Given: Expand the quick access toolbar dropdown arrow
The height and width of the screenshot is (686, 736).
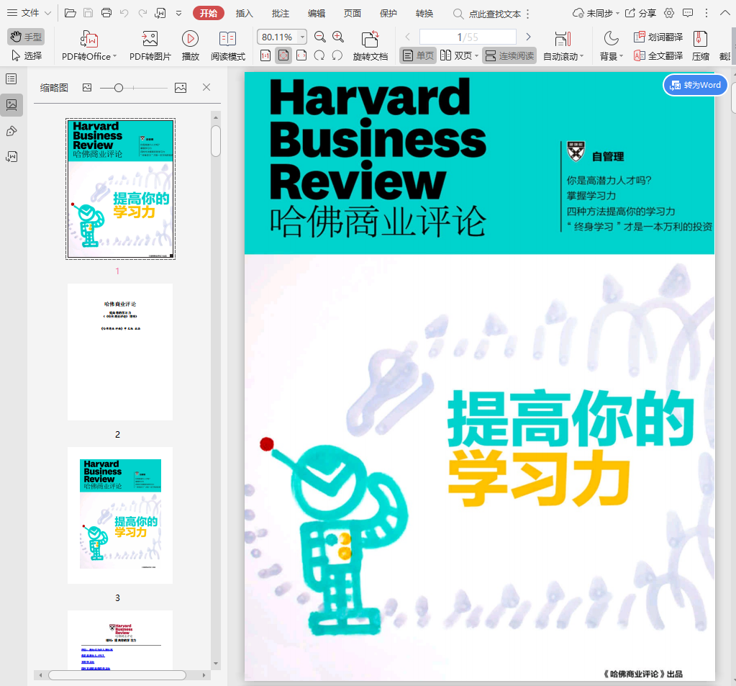Looking at the screenshot, I should (179, 13).
